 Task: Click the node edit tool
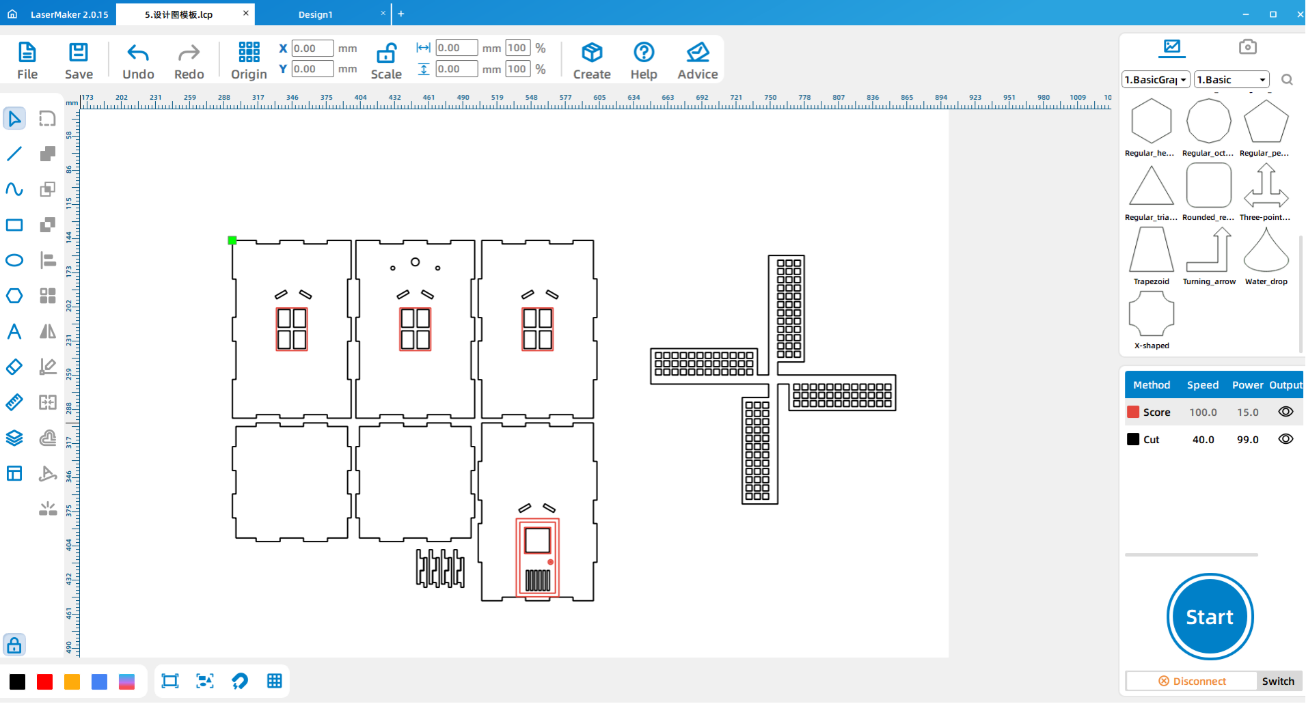(47, 119)
